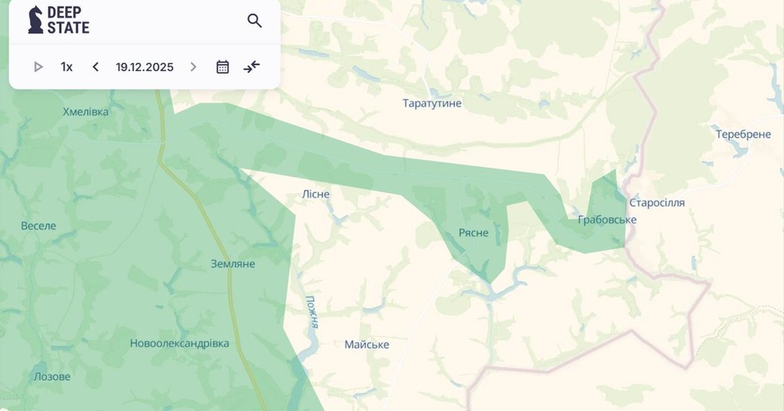The image size is (784, 411).
Task: Select the Майське village label
Action: 367,344
